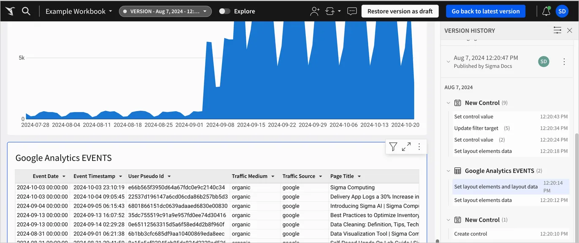Toggle the Explore switch

224,11
